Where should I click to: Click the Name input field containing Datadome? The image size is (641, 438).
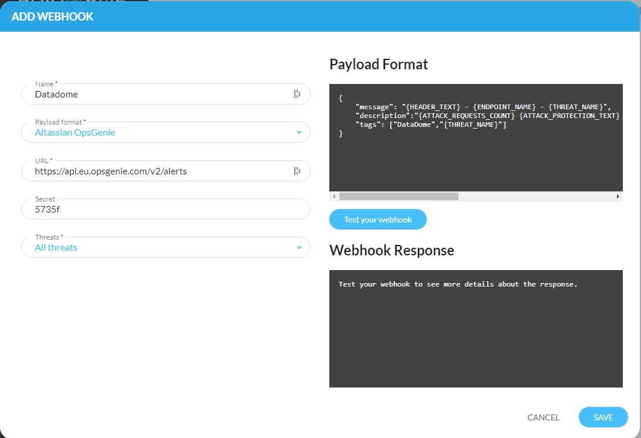(x=166, y=94)
